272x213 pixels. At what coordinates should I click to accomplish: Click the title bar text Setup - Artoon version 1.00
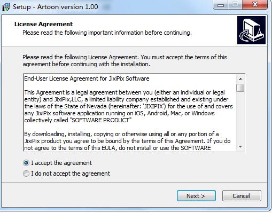[56, 7]
